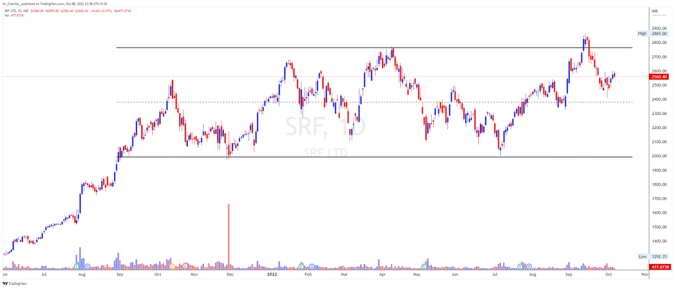Viewport: 675px width, 288px height.
Task: Click the 'Mar' label on time axis
Action: [x=344, y=276]
